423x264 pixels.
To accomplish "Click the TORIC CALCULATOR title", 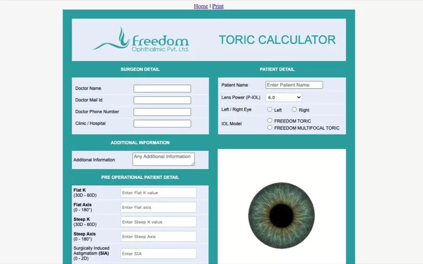I will (x=277, y=40).
